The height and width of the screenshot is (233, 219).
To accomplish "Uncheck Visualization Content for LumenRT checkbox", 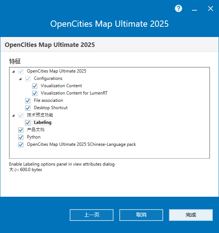I will point(35,93).
